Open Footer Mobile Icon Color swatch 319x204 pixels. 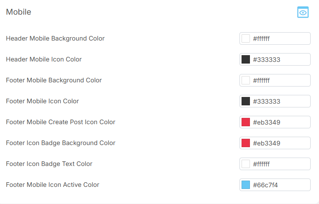[x=246, y=101]
